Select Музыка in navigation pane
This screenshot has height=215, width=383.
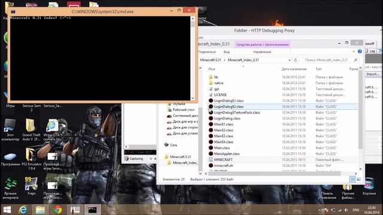tap(179, 104)
